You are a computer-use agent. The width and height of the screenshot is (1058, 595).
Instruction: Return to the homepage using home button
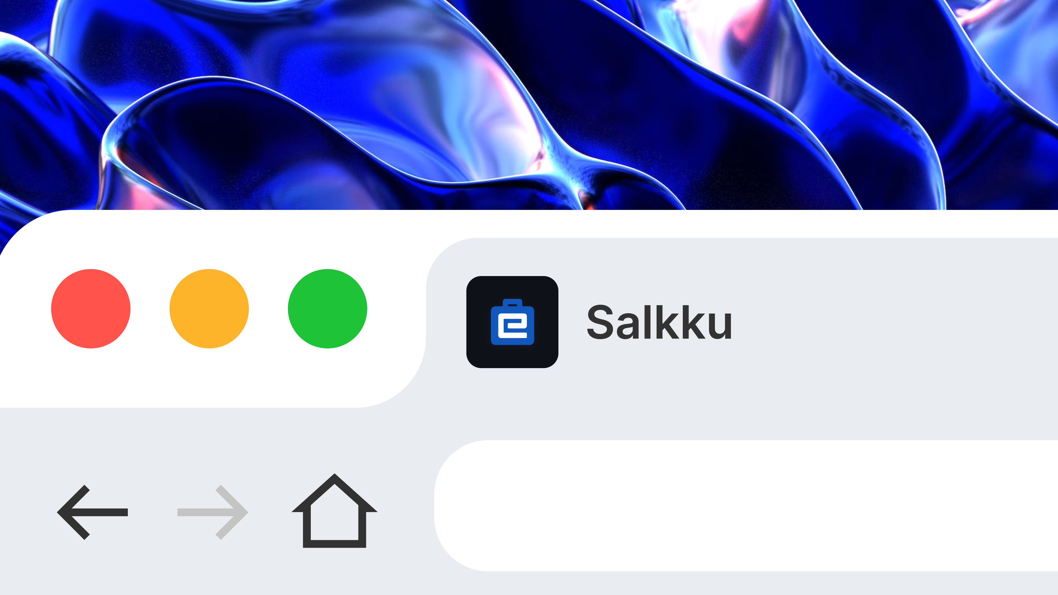pos(334,511)
